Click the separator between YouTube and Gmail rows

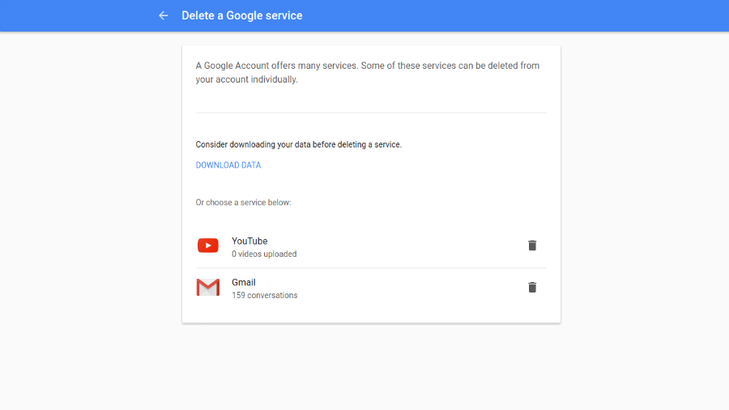point(371,268)
